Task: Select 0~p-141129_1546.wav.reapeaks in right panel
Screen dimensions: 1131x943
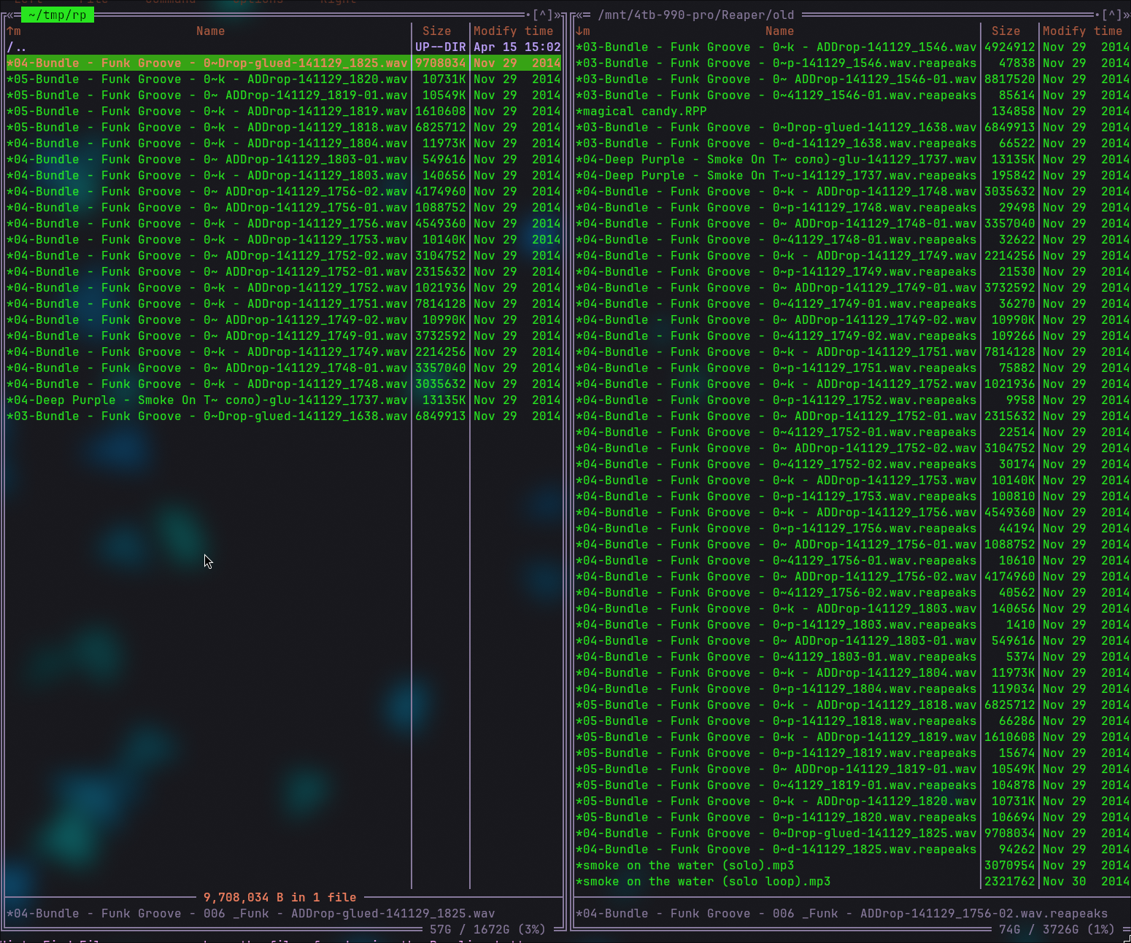Action: pyautogui.click(x=853, y=63)
